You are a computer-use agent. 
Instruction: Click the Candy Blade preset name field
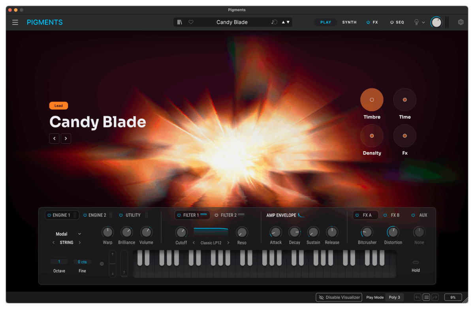pyautogui.click(x=232, y=22)
